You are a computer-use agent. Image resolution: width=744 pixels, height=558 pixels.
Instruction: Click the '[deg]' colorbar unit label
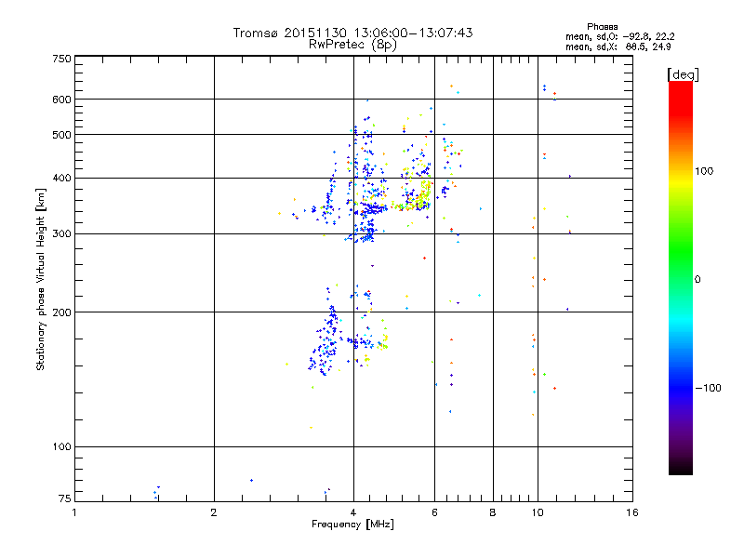pyautogui.click(x=683, y=74)
